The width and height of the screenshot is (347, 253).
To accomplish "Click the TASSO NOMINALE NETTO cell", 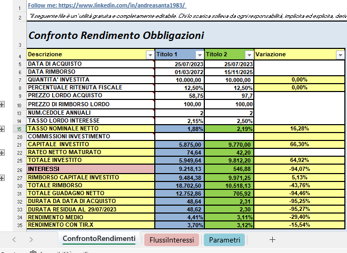I will pyautogui.click(x=90, y=128).
